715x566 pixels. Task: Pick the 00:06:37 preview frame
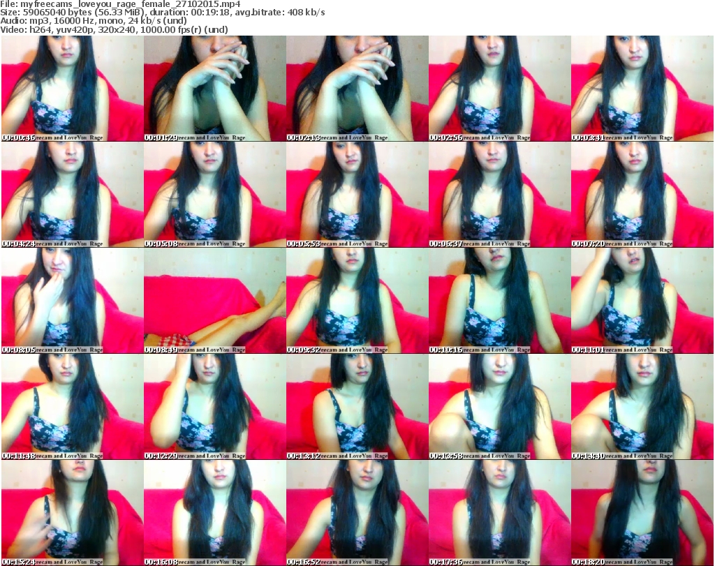(500, 195)
